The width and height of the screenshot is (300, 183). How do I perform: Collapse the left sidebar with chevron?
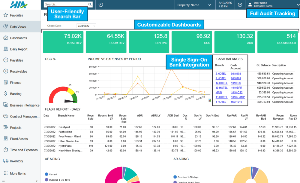point(37,181)
